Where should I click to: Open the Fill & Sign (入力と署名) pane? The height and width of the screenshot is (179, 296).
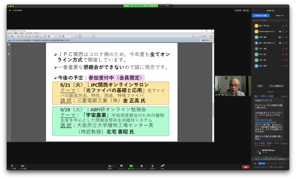point(202,36)
